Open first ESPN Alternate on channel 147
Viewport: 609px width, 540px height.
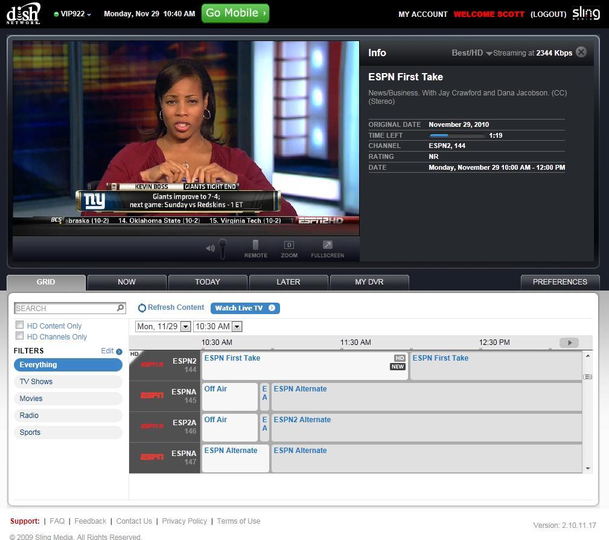pyautogui.click(x=236, y=458)
